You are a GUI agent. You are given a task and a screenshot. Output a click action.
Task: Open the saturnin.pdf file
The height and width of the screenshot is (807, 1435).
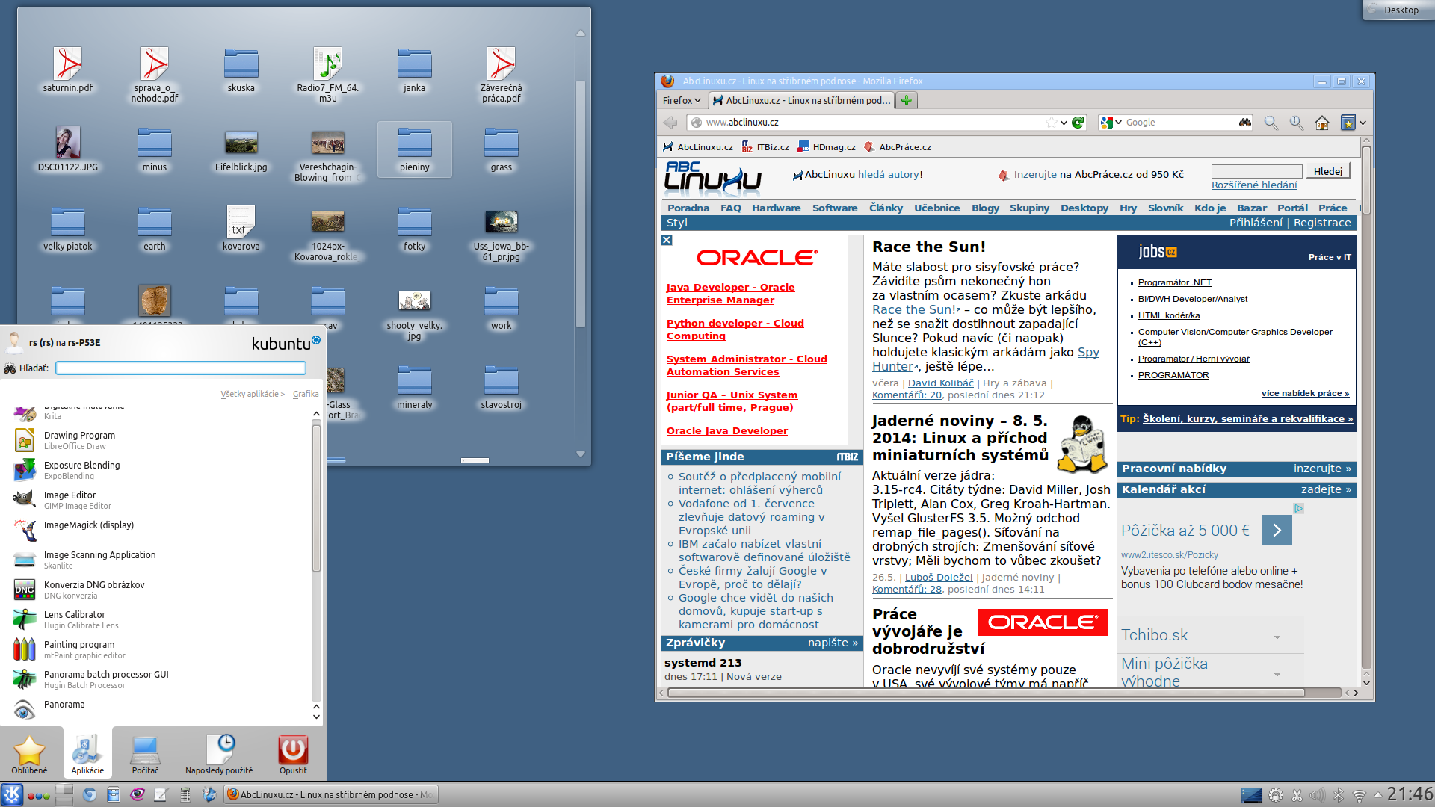click(68, 69)
